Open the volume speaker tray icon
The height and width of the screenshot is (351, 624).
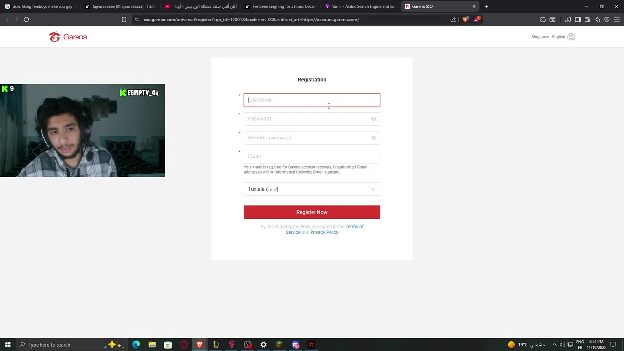(x=563, y=345)
